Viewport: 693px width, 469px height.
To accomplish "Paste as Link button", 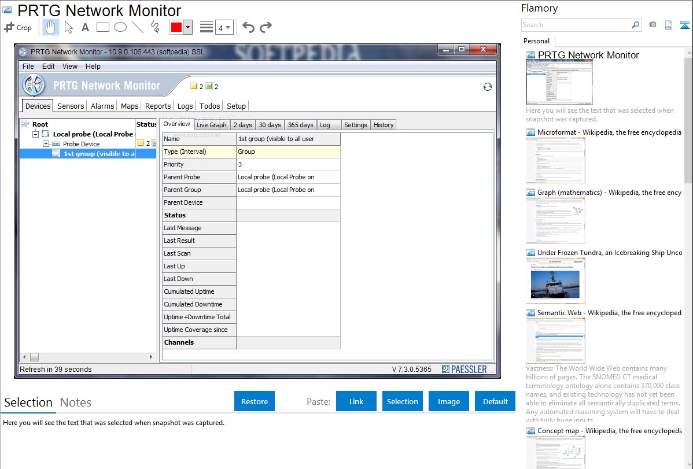I will [x=356, y=401].
